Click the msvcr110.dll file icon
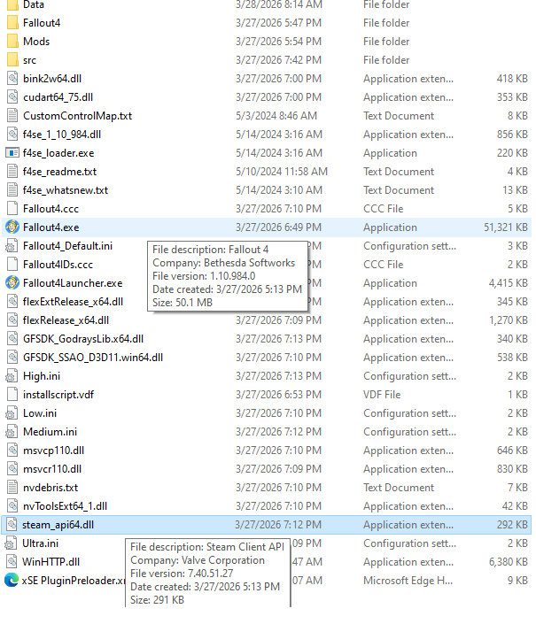The image size is (536, 624). point(12,468)
